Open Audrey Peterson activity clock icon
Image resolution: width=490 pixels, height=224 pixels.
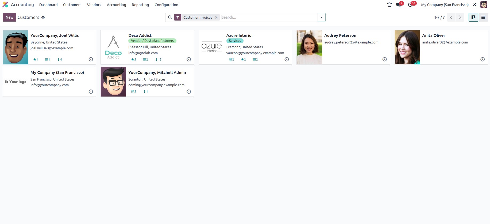pyautogui.click(x=384, y=59)
